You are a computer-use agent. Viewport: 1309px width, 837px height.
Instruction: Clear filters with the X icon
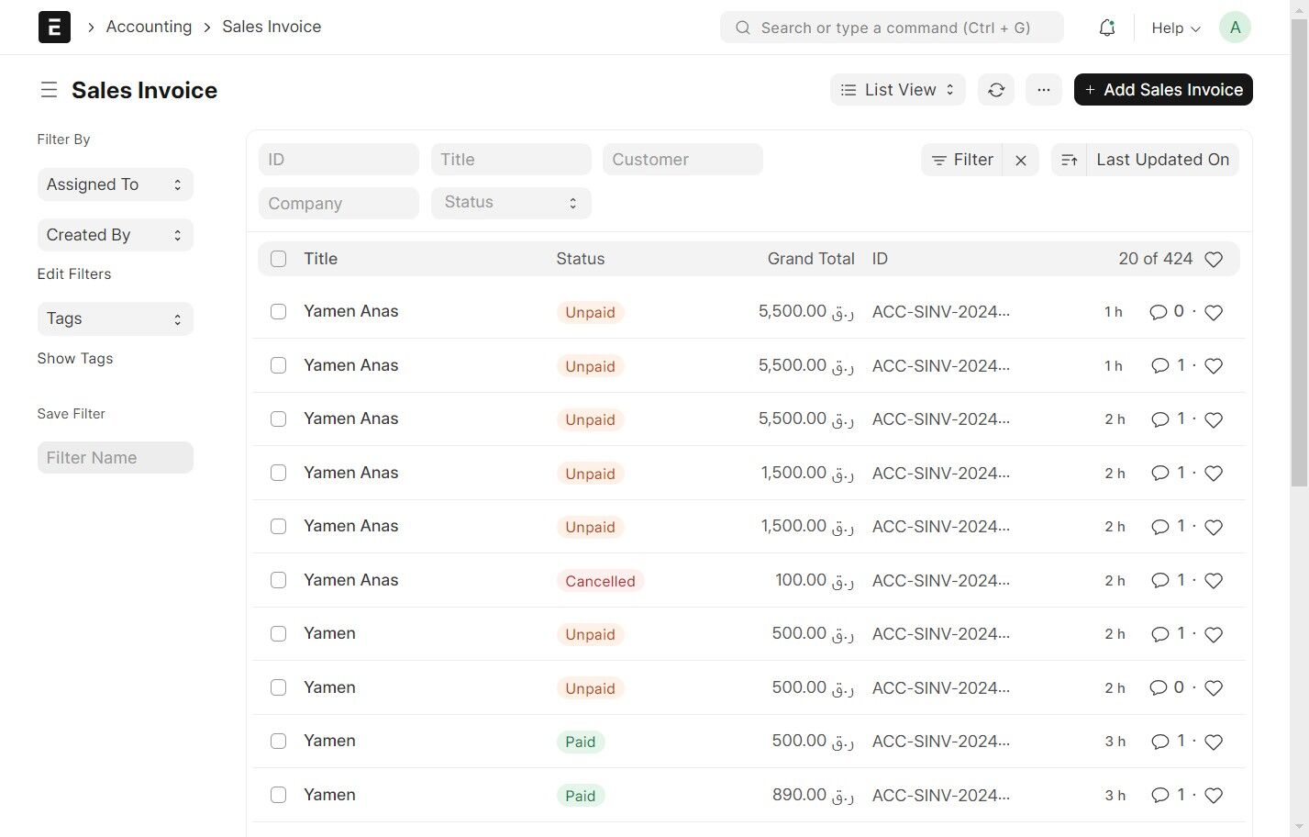coord(1021,160)
